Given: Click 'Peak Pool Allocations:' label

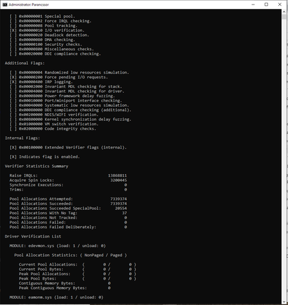Looking at the screenshot, I should coord(45,274).
